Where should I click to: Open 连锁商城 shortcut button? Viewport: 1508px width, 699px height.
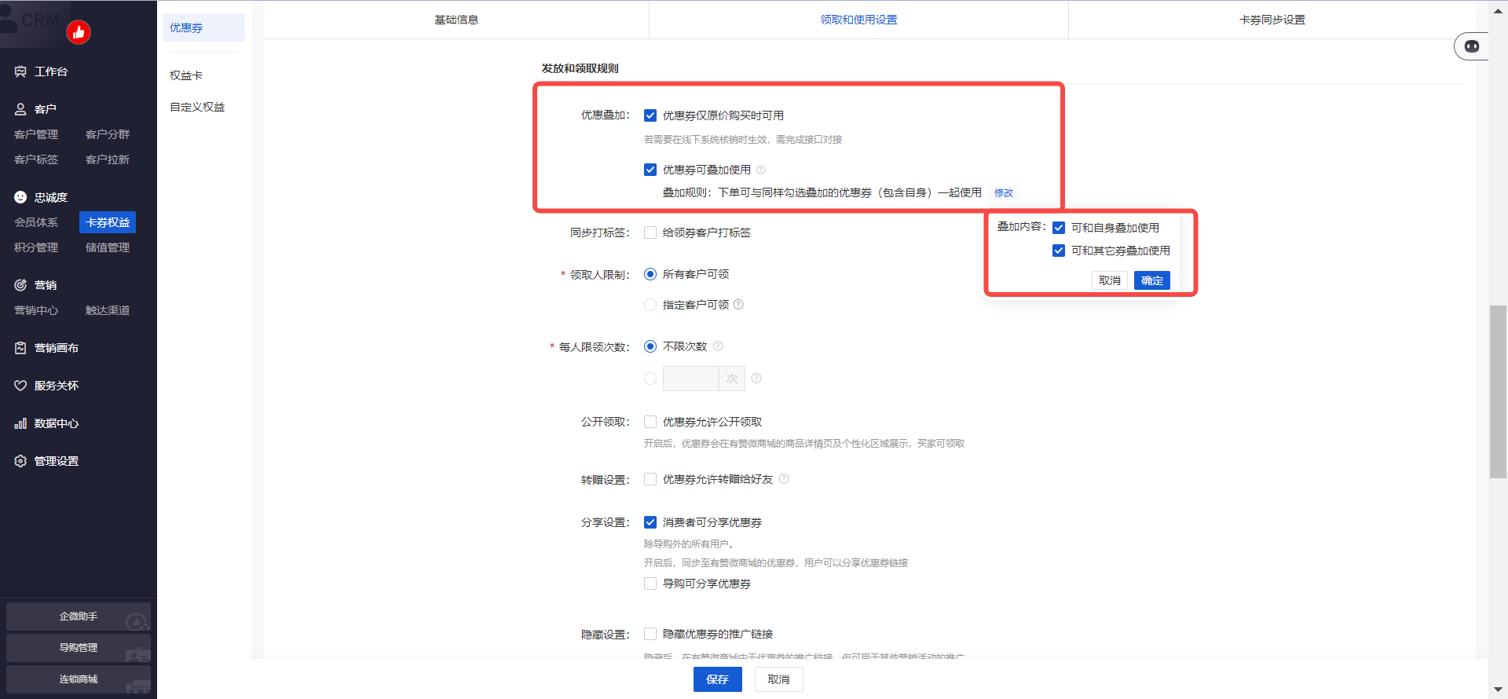(79, 679)
